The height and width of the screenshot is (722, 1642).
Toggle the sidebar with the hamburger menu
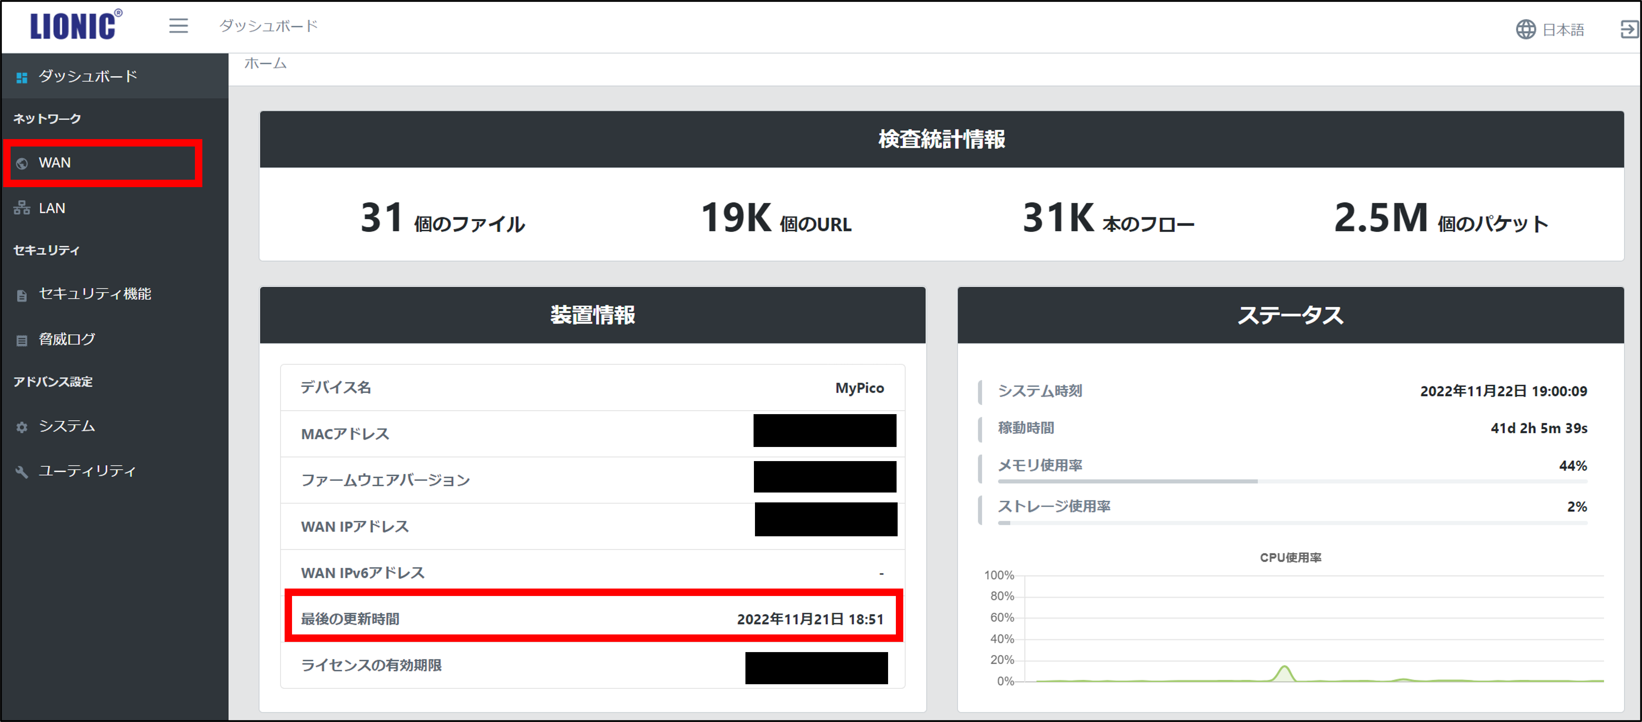click(x=178, y=25)
